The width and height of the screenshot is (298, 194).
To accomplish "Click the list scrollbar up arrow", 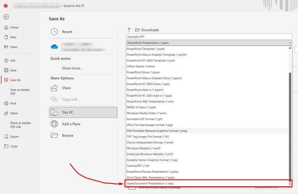I will point(290,48).
